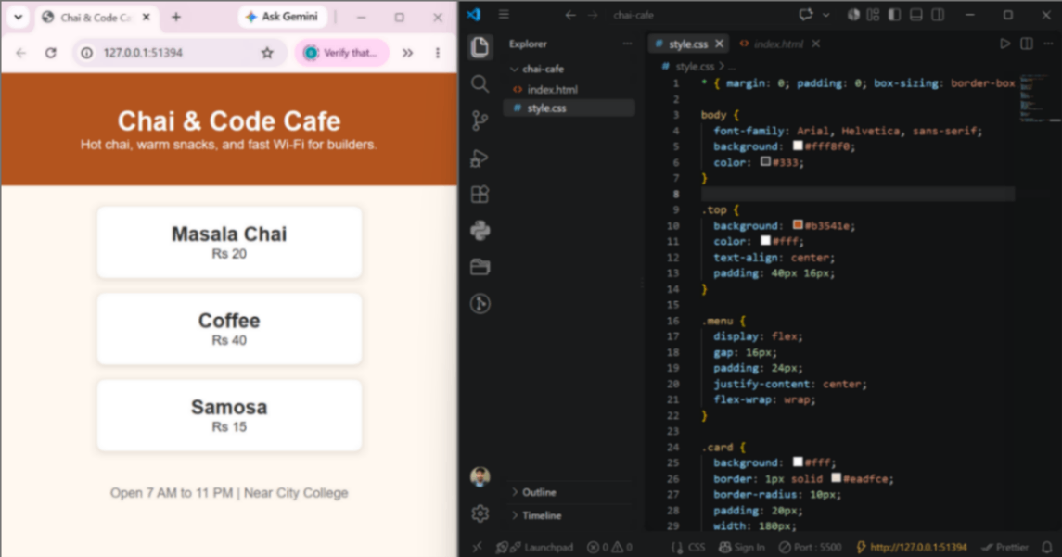The image size is (1062, 557).
Task: Expand the style.css breadcrumb chevron
Action: click(x=722, y=67)
